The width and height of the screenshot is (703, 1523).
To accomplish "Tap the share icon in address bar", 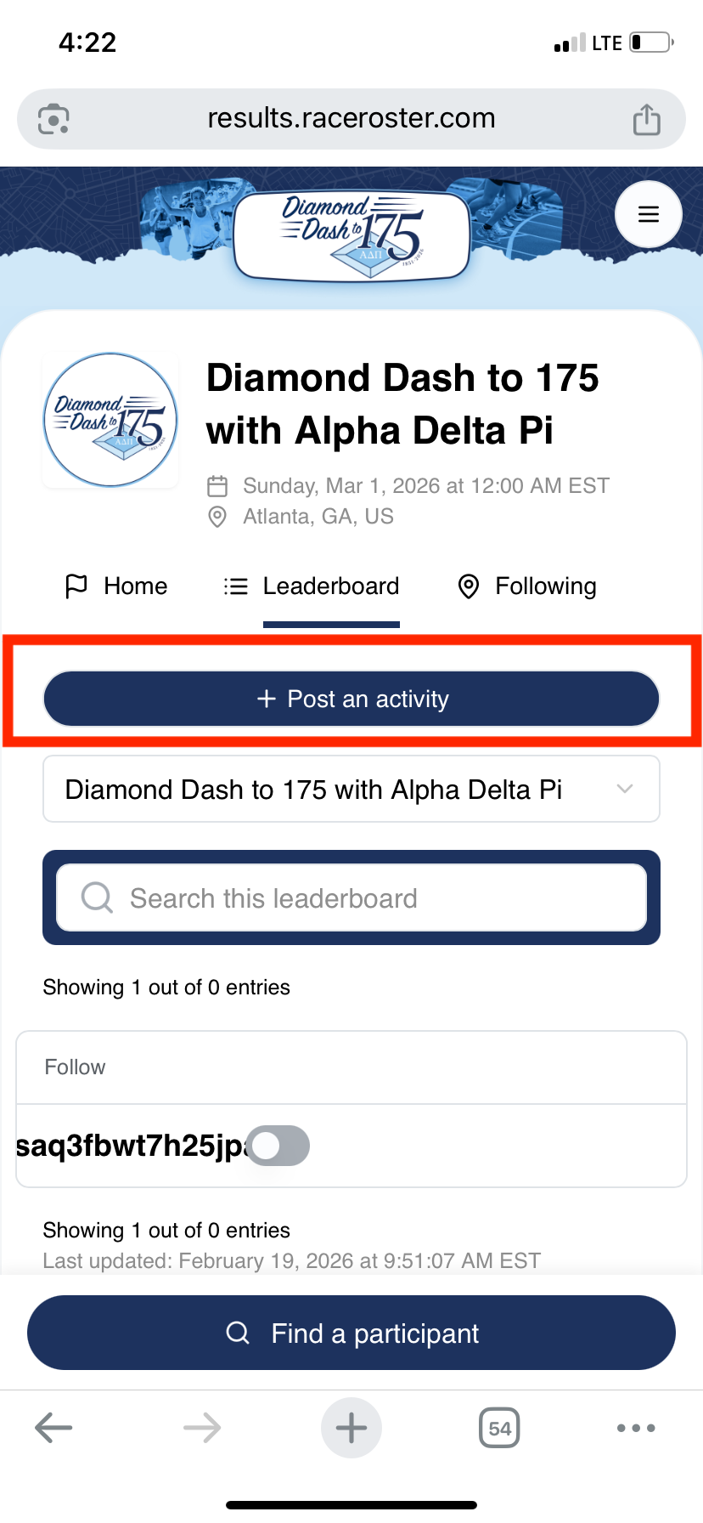I will 646,119.
